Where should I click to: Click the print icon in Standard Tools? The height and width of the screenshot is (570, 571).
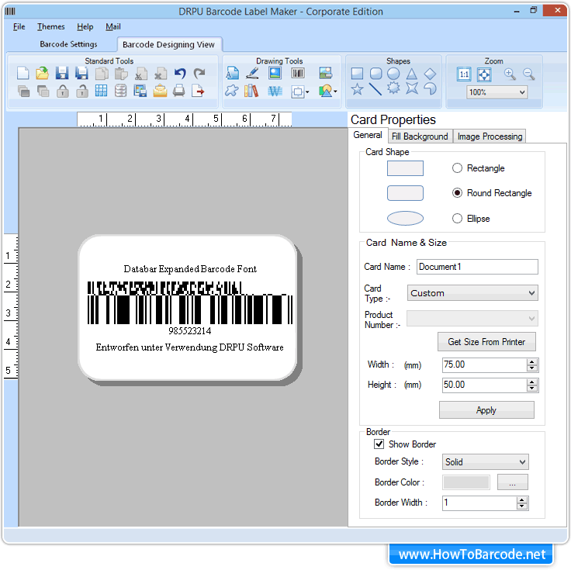(x=179, y=92)
